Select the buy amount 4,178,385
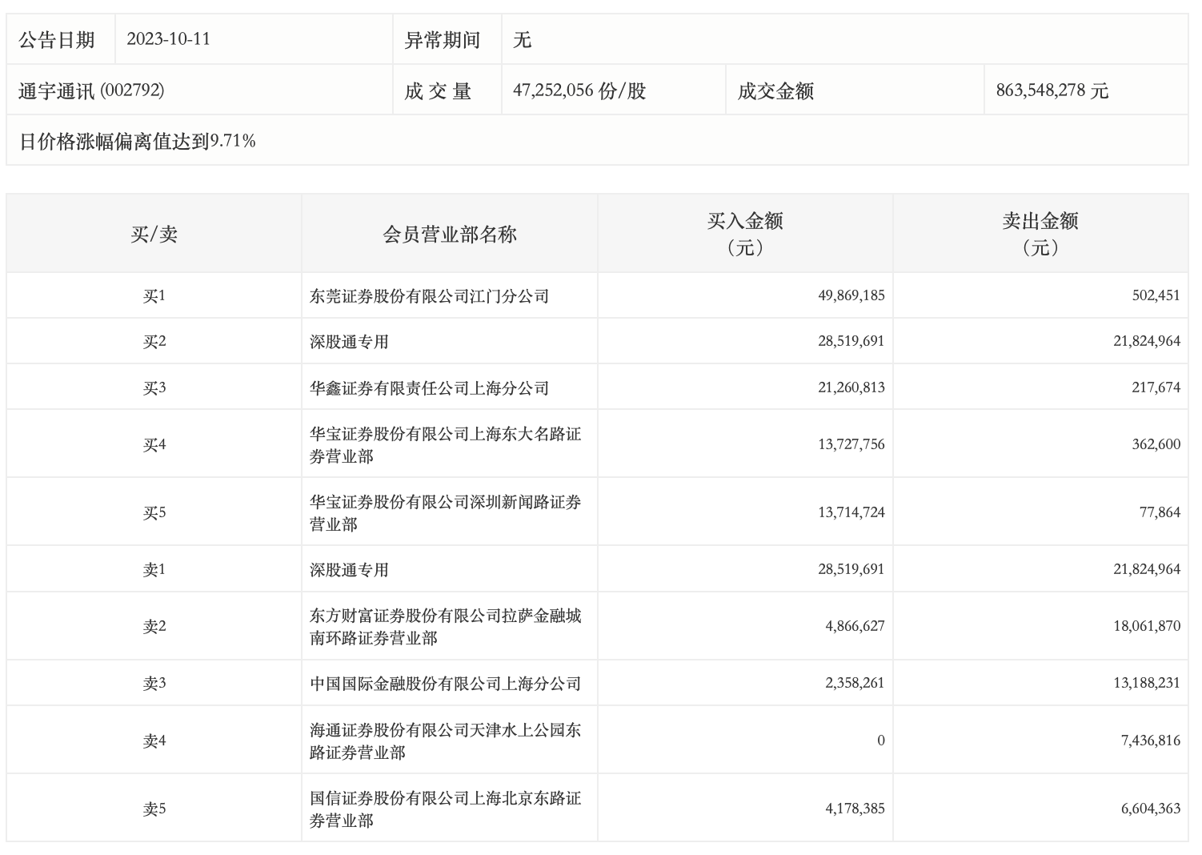The image size is (1202, 855). pyautogui.click(x=855, y=809)
